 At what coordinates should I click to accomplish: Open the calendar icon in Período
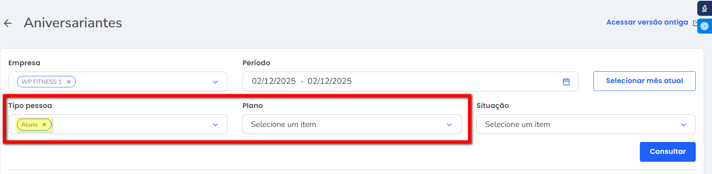coord(566,81)
